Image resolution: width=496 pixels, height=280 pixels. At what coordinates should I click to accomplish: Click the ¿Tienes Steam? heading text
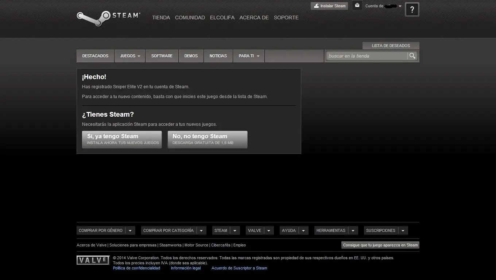(x=108, y=114)
